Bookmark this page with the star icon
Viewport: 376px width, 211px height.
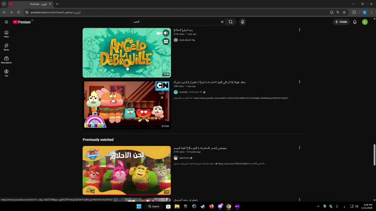pos(344,12)
